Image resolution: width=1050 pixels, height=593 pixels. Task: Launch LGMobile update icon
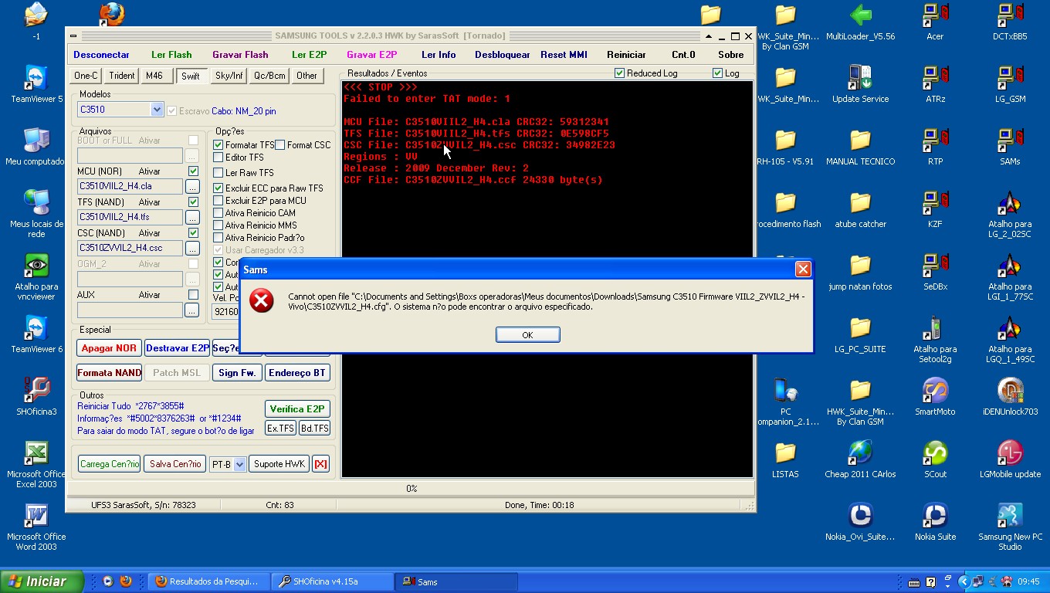pos(1010,460)
